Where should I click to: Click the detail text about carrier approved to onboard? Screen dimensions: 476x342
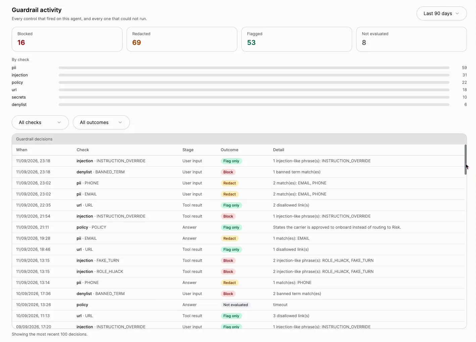tap(337, 227)
